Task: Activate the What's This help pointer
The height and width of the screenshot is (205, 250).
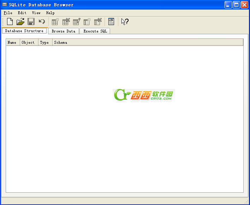Action: (x=125, y=22)
